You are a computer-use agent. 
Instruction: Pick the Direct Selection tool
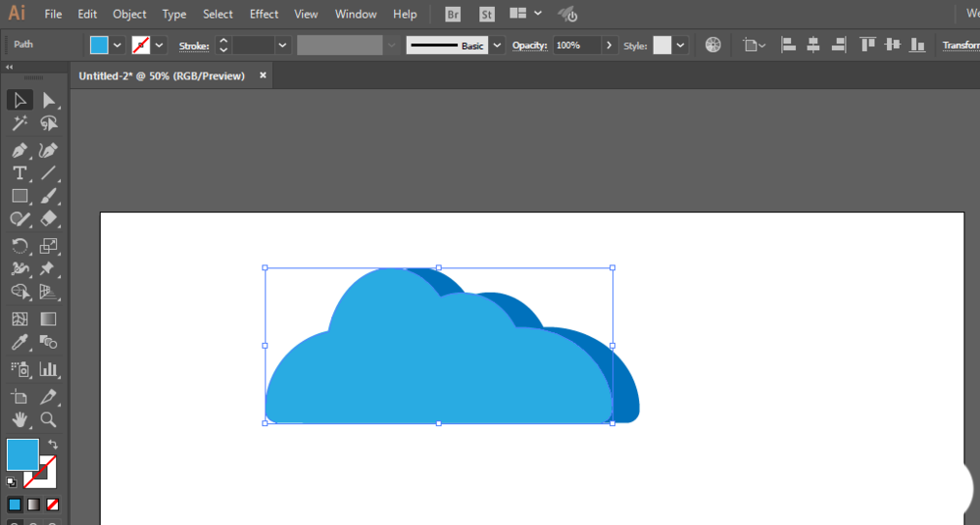click(48, 101)
